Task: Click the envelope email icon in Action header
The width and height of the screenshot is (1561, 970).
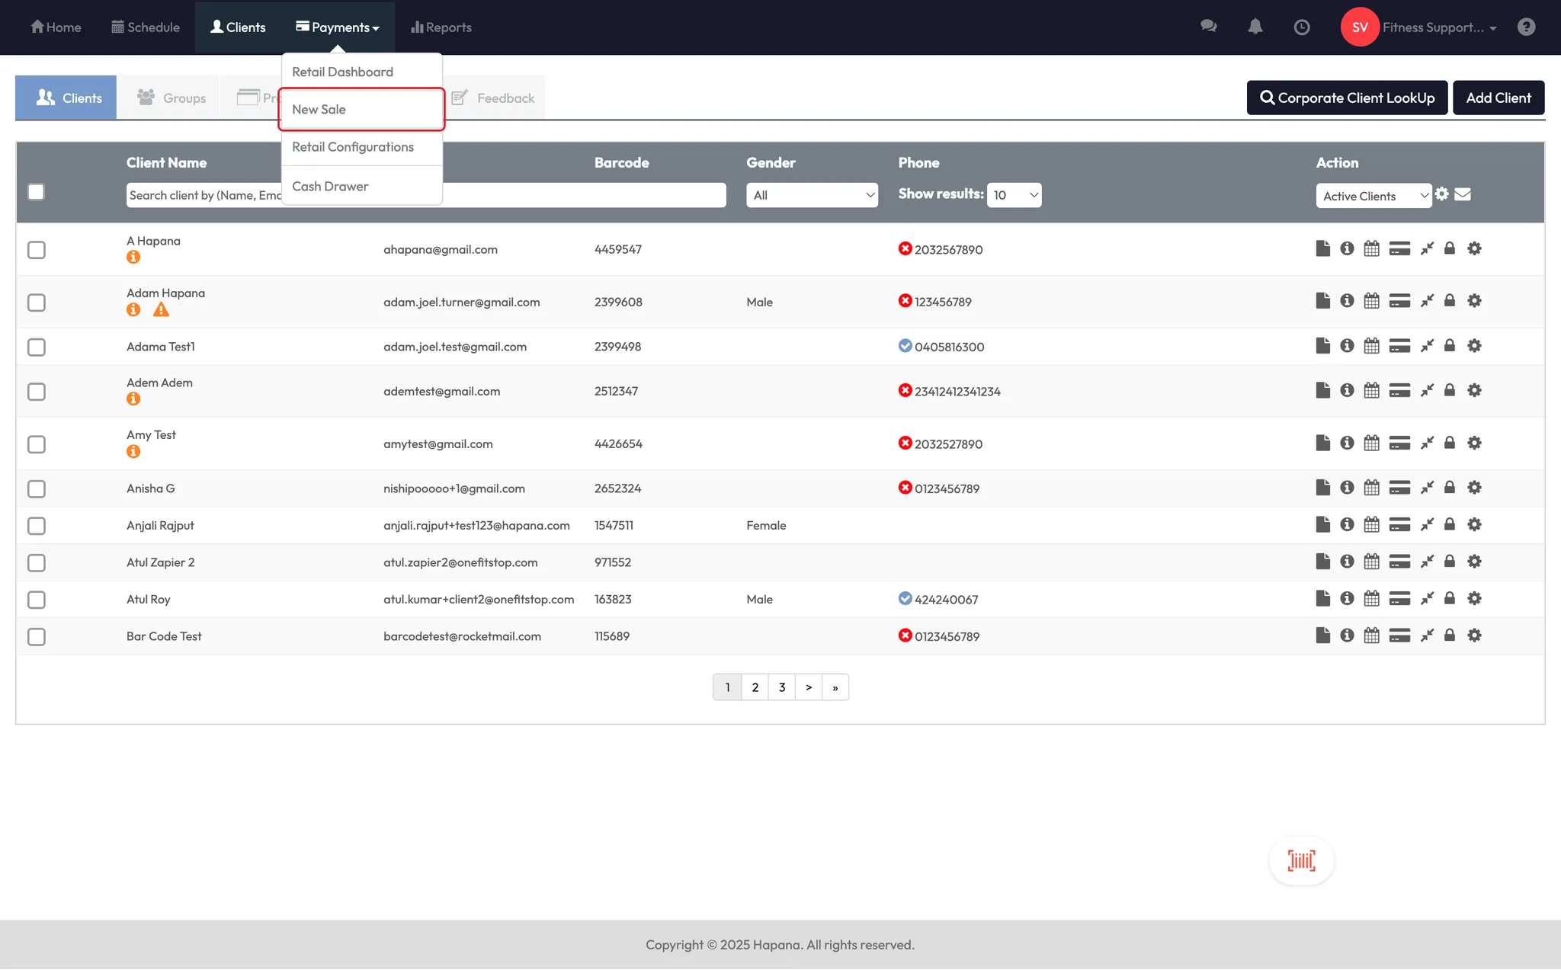Action: click(1463, 194)
